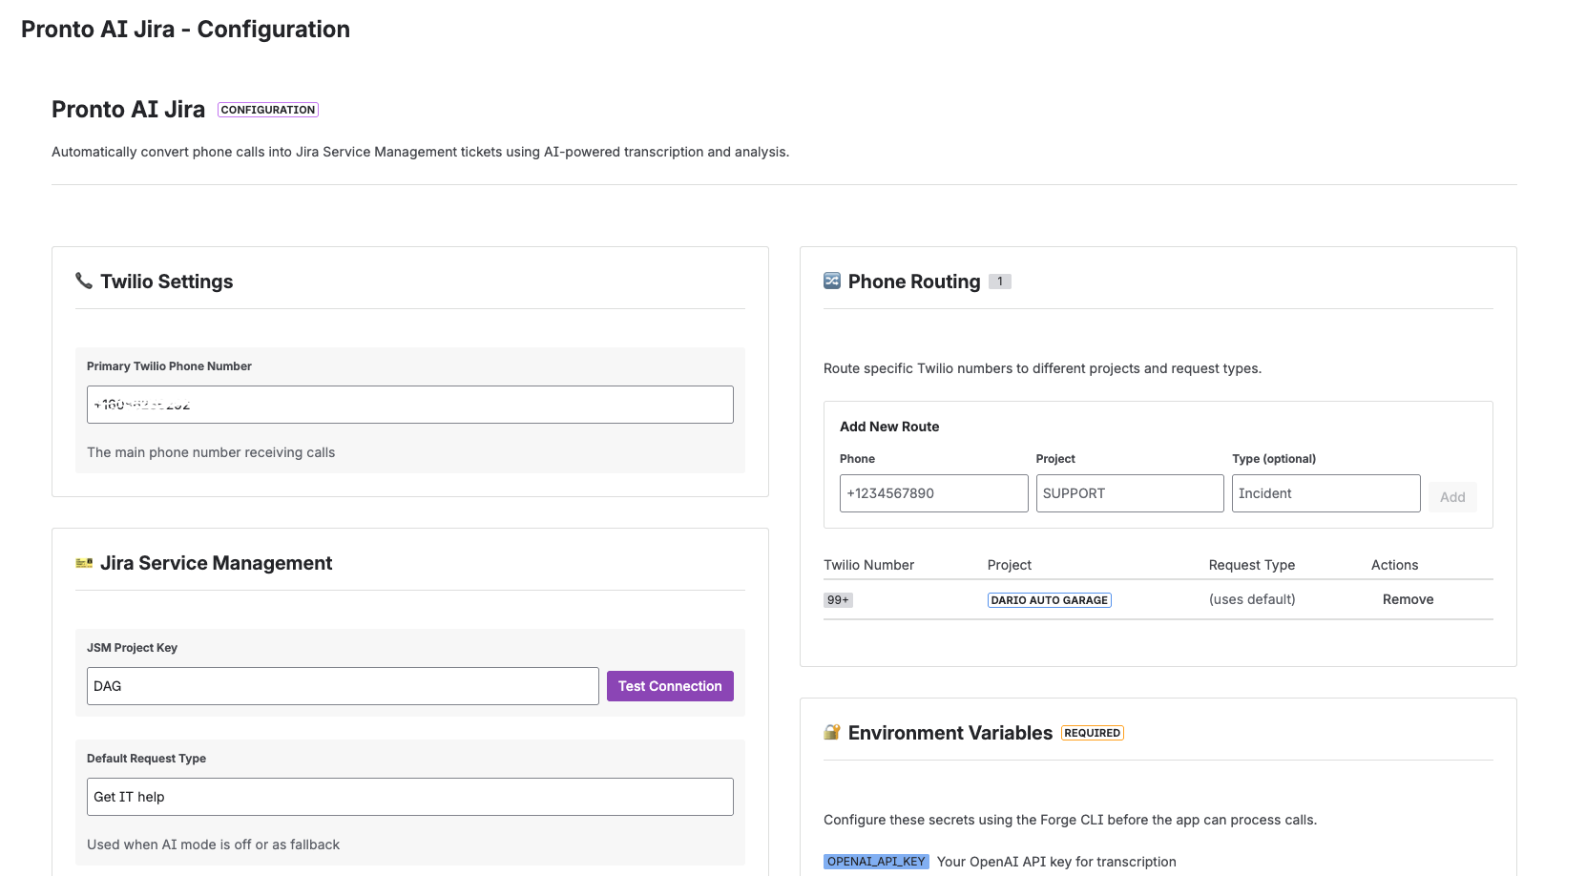Click the 99+ Twilio number badge
This screenshot has height=876, width=1586.
(838, 600)
